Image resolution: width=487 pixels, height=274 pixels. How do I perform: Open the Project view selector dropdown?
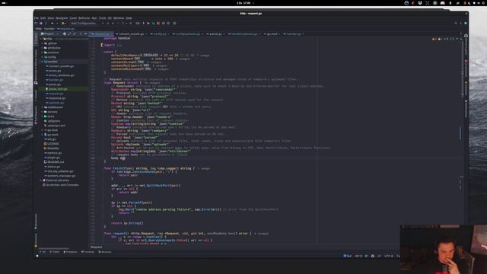[49, 33]
